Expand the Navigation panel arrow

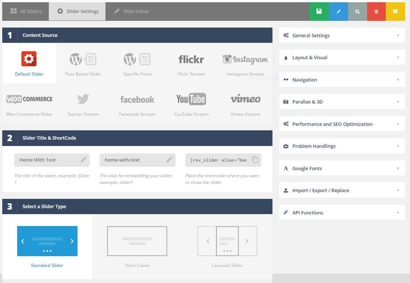tap(398, 79)
